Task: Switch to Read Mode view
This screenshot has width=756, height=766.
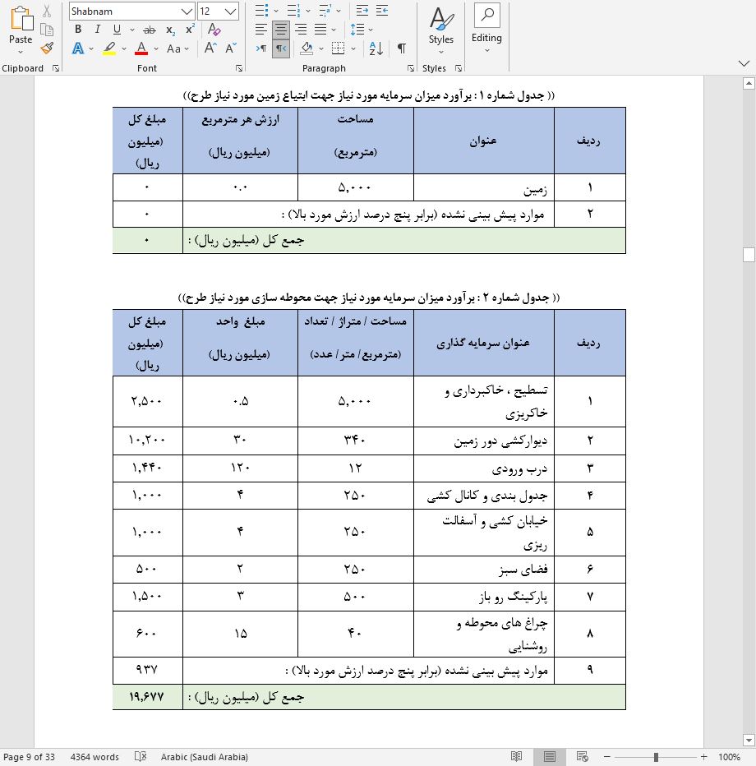Action: click(516, 757)
